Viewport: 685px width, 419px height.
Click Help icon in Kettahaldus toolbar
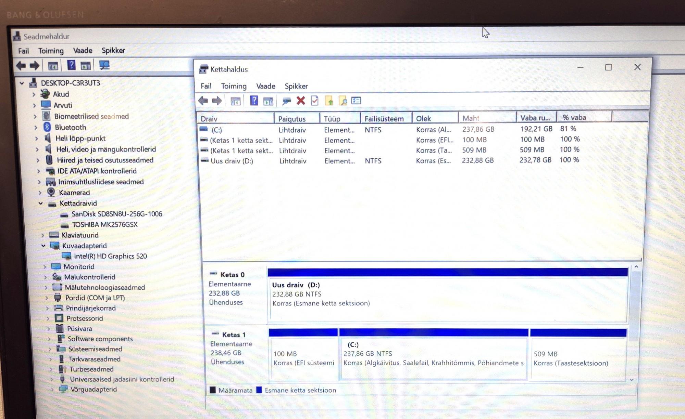tap(254, 101)
